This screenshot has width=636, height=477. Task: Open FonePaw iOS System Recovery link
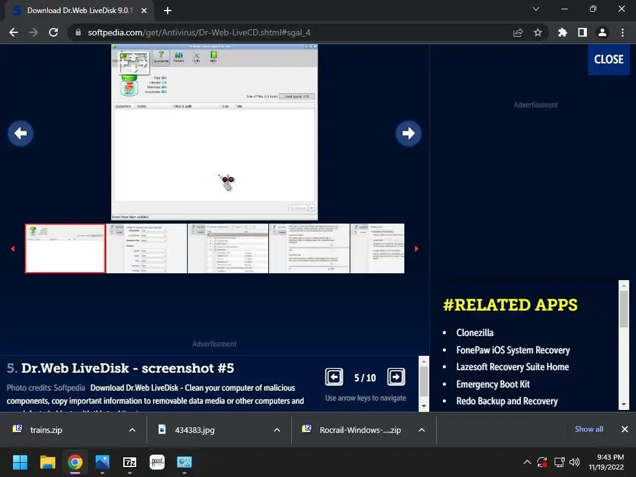click(x=512, y=350)
